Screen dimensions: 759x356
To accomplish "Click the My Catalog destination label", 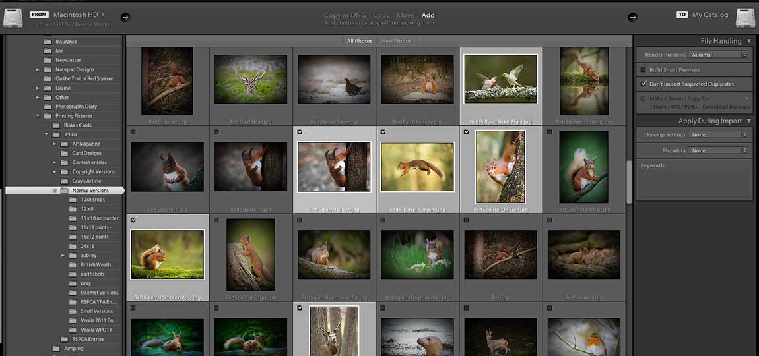I will pos(710,15).
